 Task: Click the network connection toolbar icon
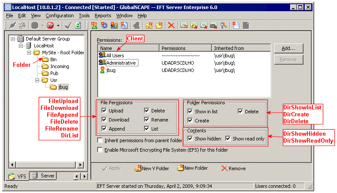pos(22,26)
